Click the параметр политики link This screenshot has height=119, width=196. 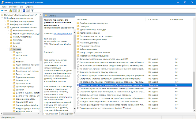point(62,33)
